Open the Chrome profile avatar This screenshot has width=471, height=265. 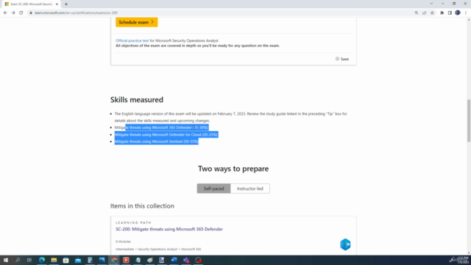458,13
